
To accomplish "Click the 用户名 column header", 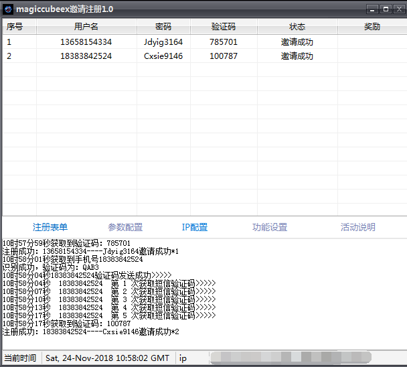I will (86, 27).
